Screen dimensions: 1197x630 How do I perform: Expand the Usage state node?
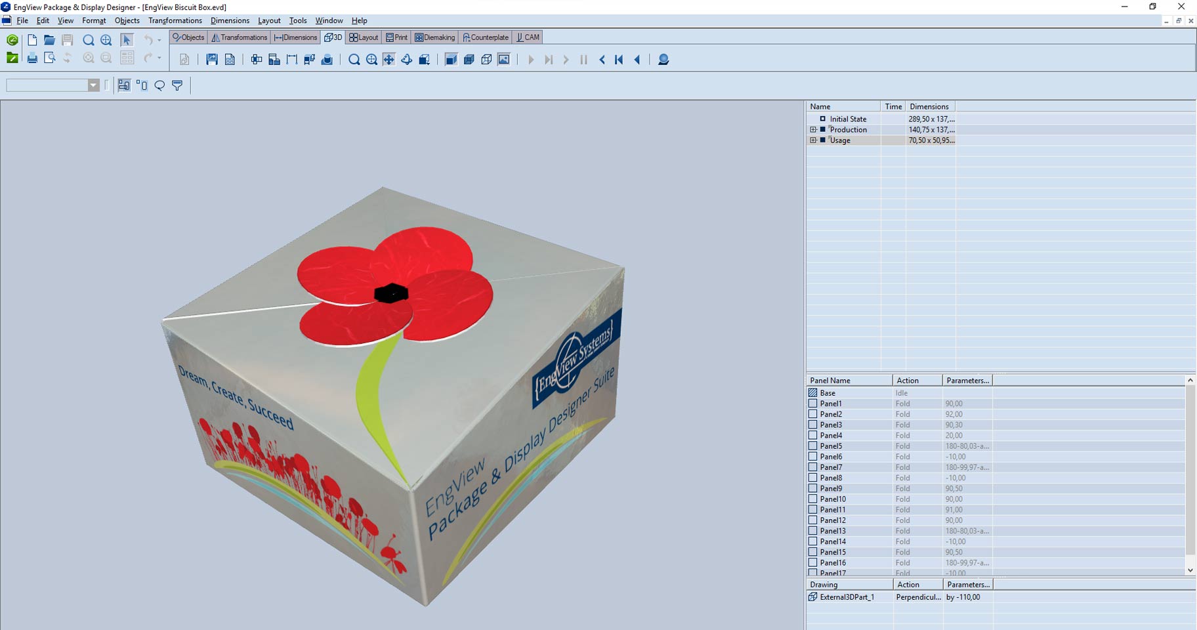click(813, 140)
